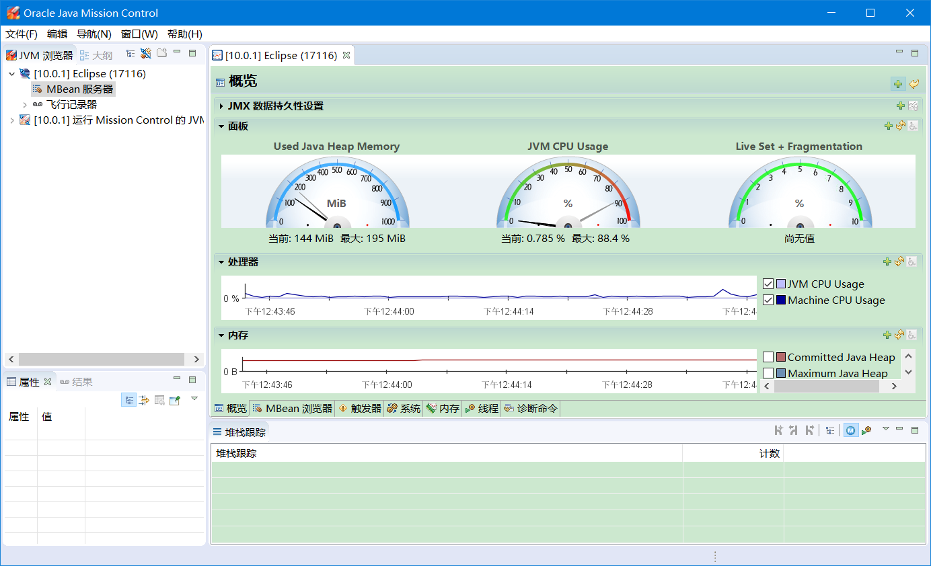931x566 pixels.
Task: Open the 帮助(H) menu
Action: (185, 34)
